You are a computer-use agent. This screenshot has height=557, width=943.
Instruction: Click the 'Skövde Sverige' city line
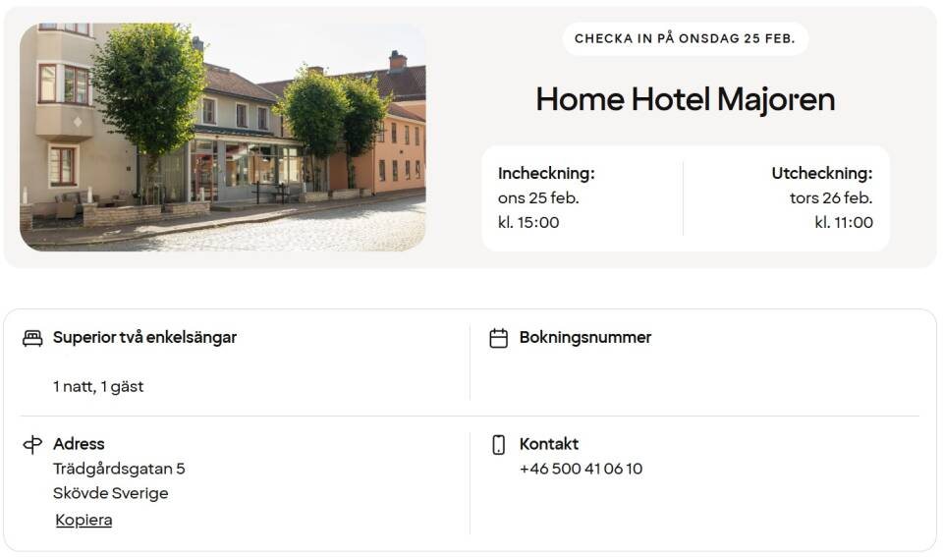click(x=110, y=493)
